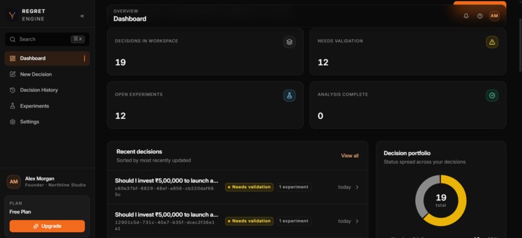The height and width of the screenshot is (238, 522).
Task: Click the ⌘K shortcut badge
Action: coord(78,39)
